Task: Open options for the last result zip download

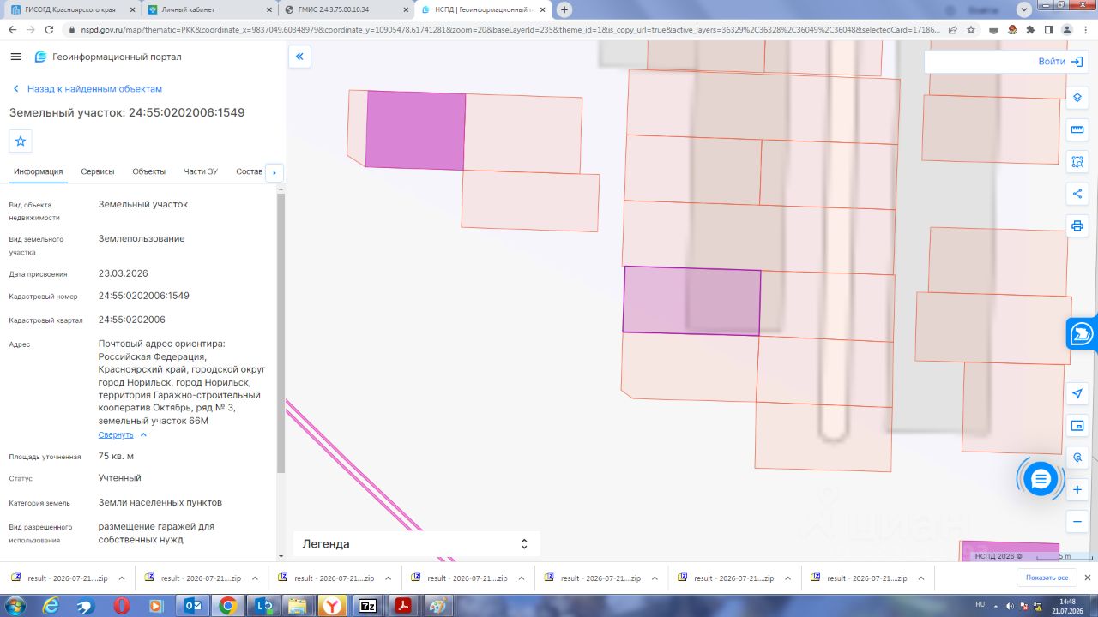Action: tap(920, 578)
